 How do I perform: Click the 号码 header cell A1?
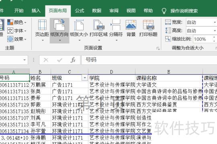(x=15, y=78)
